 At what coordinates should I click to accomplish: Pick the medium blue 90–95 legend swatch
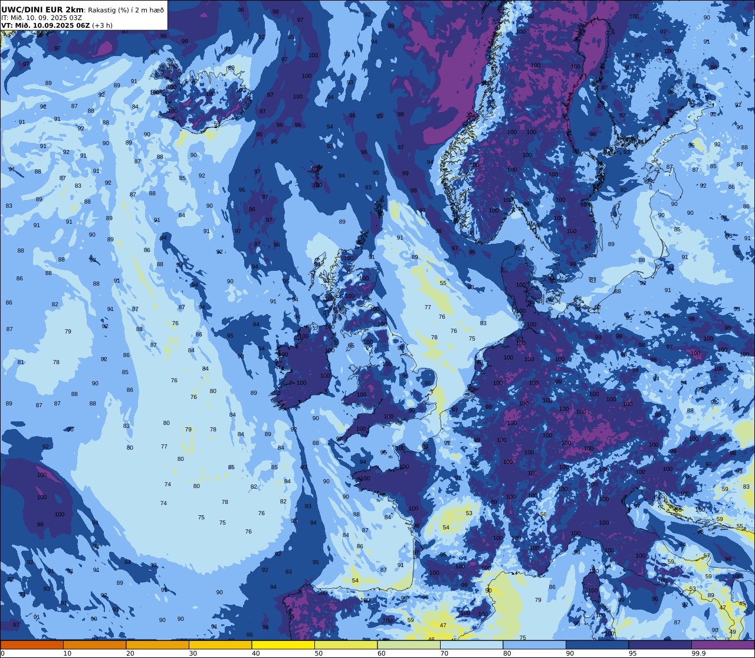coord(597,645)
